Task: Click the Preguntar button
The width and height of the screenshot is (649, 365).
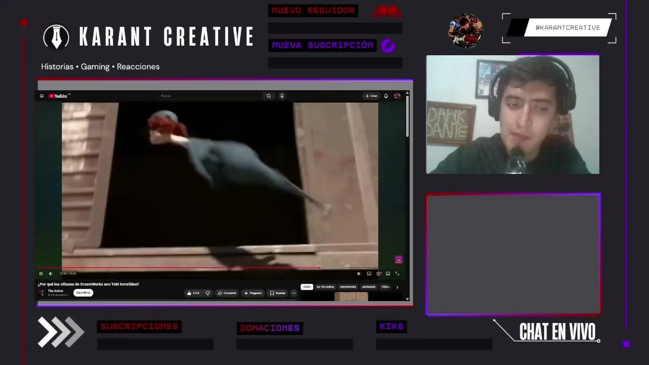Action: click(253, 293)
